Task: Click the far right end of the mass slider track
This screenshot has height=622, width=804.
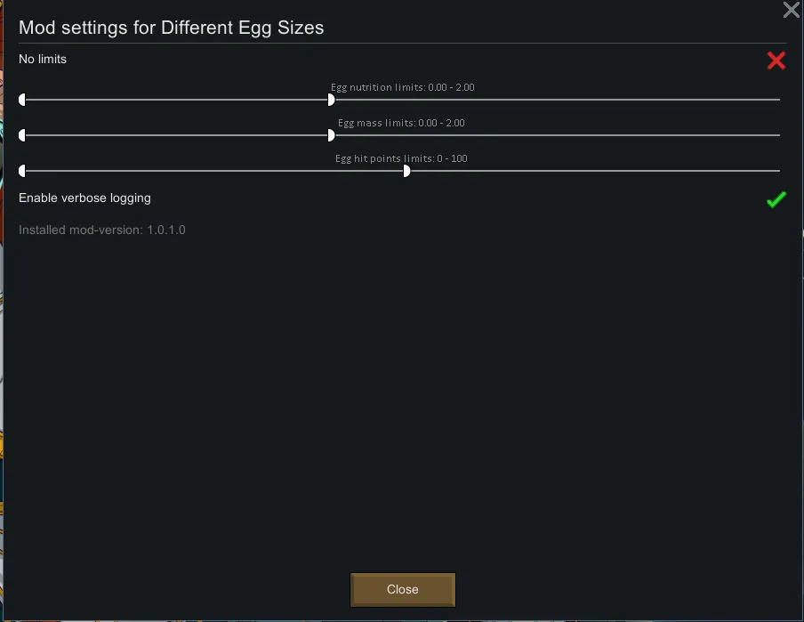Action: coord(777,135)
